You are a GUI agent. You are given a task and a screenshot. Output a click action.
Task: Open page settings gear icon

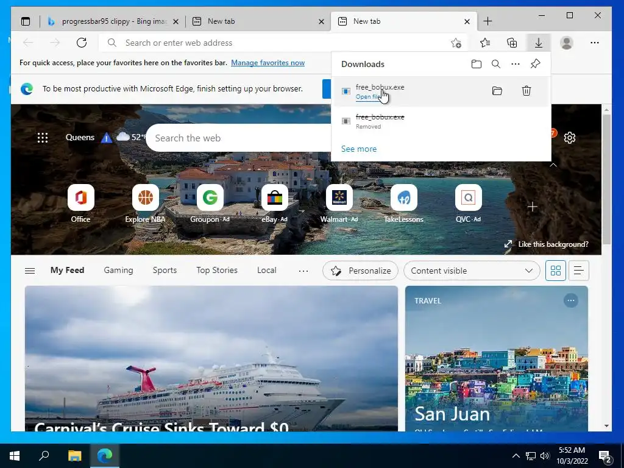click(x=570, y=138)
